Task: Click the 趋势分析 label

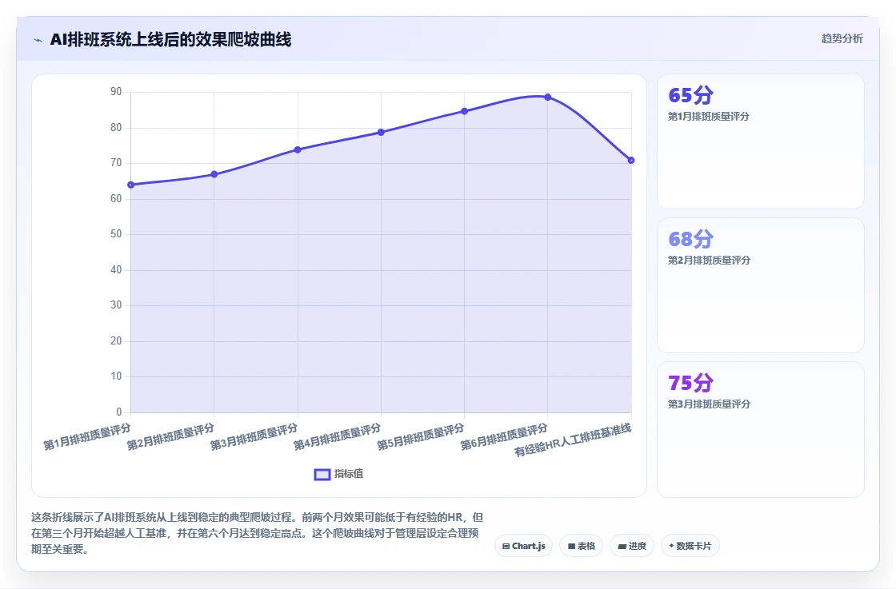Action: (842, 38)
